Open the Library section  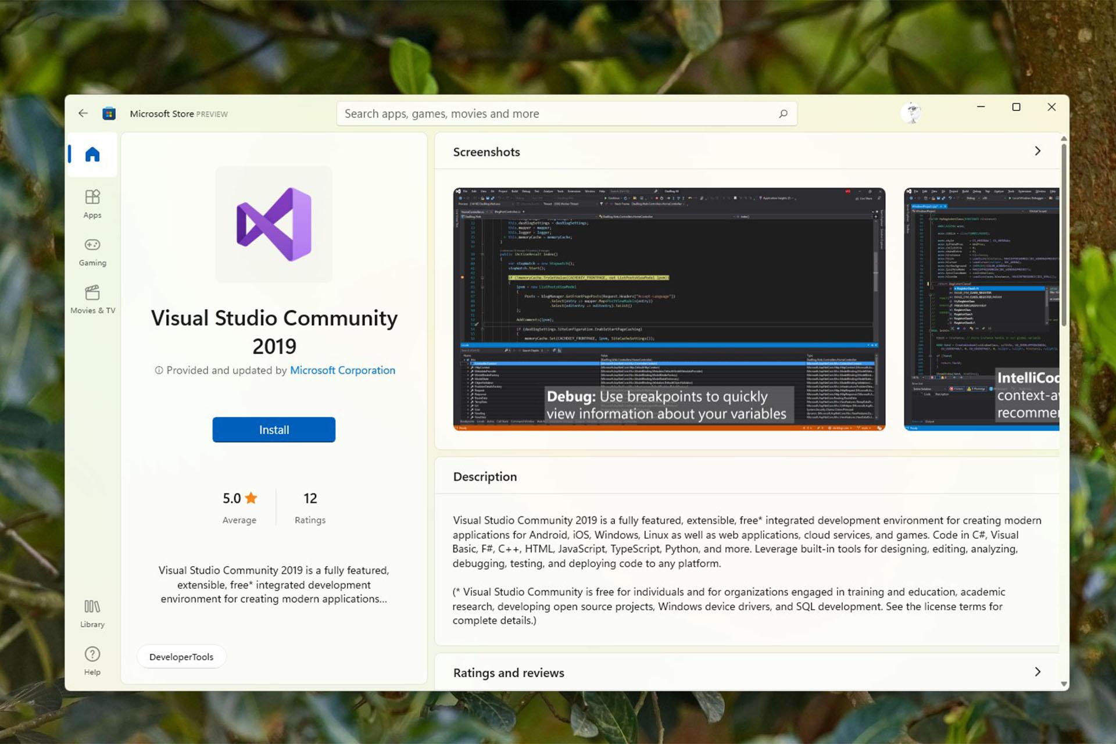92,614
